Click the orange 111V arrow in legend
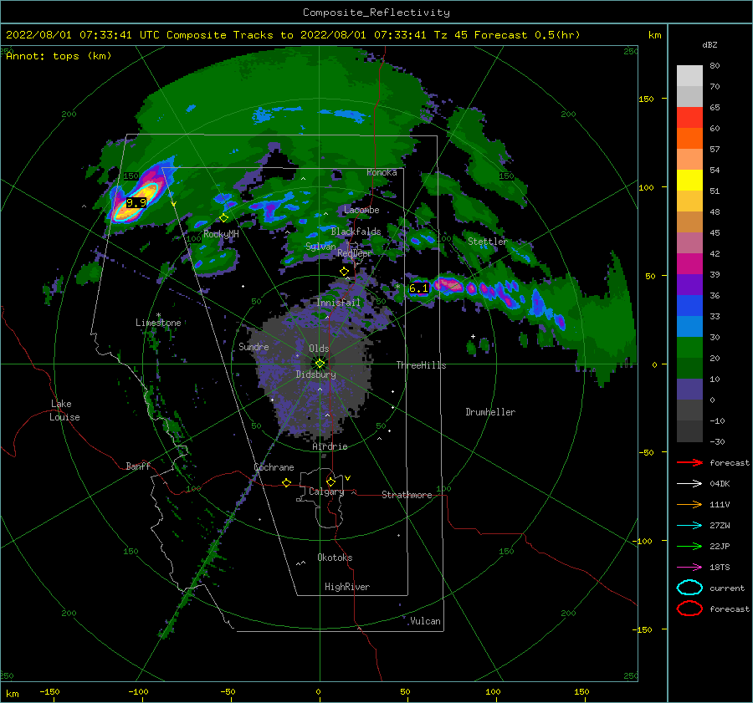Screen dimensions: 753x703 point(689,504)
